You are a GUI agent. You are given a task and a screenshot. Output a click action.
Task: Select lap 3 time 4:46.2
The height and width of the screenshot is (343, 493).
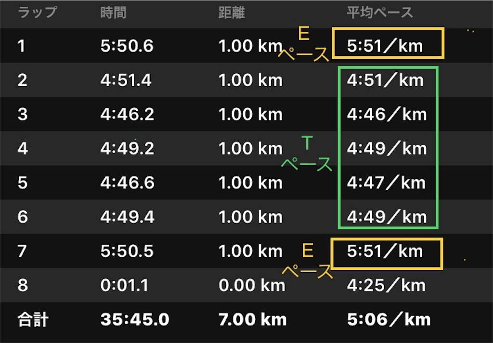127,114
